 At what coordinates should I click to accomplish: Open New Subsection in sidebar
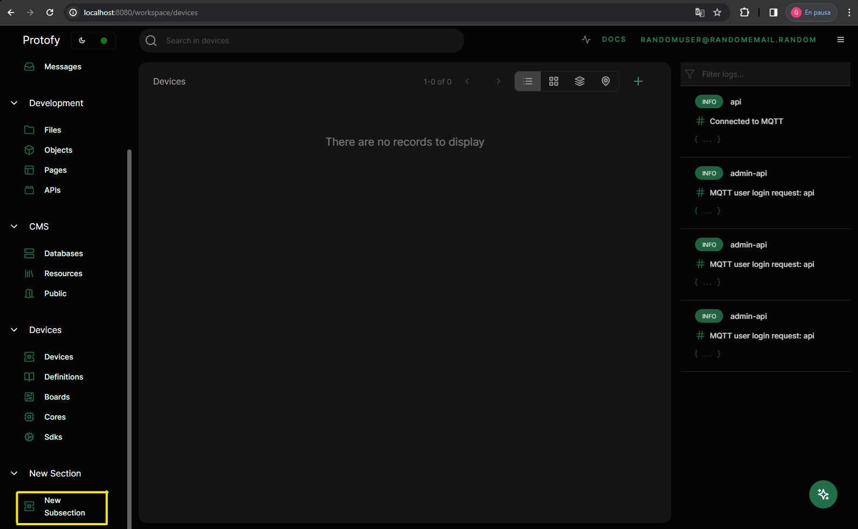pyautogui.click(x=62, y=507)
